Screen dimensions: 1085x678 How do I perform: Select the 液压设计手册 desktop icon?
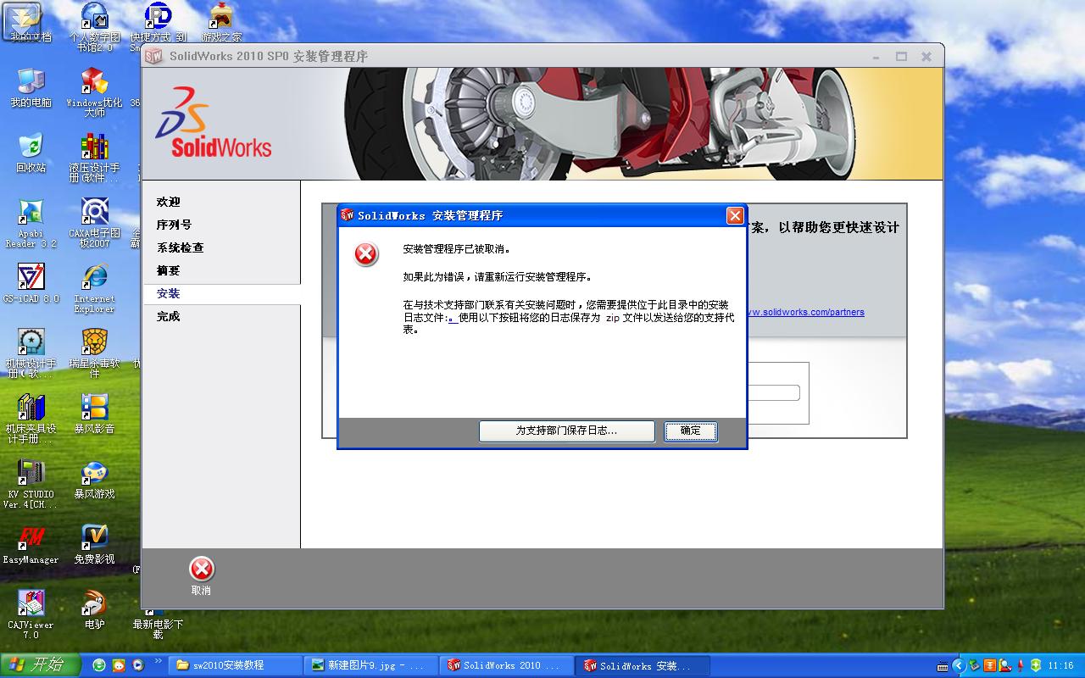[94, 157]
